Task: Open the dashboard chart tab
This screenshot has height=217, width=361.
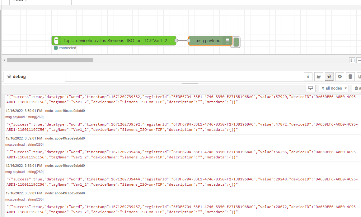Action: [359, 77]
